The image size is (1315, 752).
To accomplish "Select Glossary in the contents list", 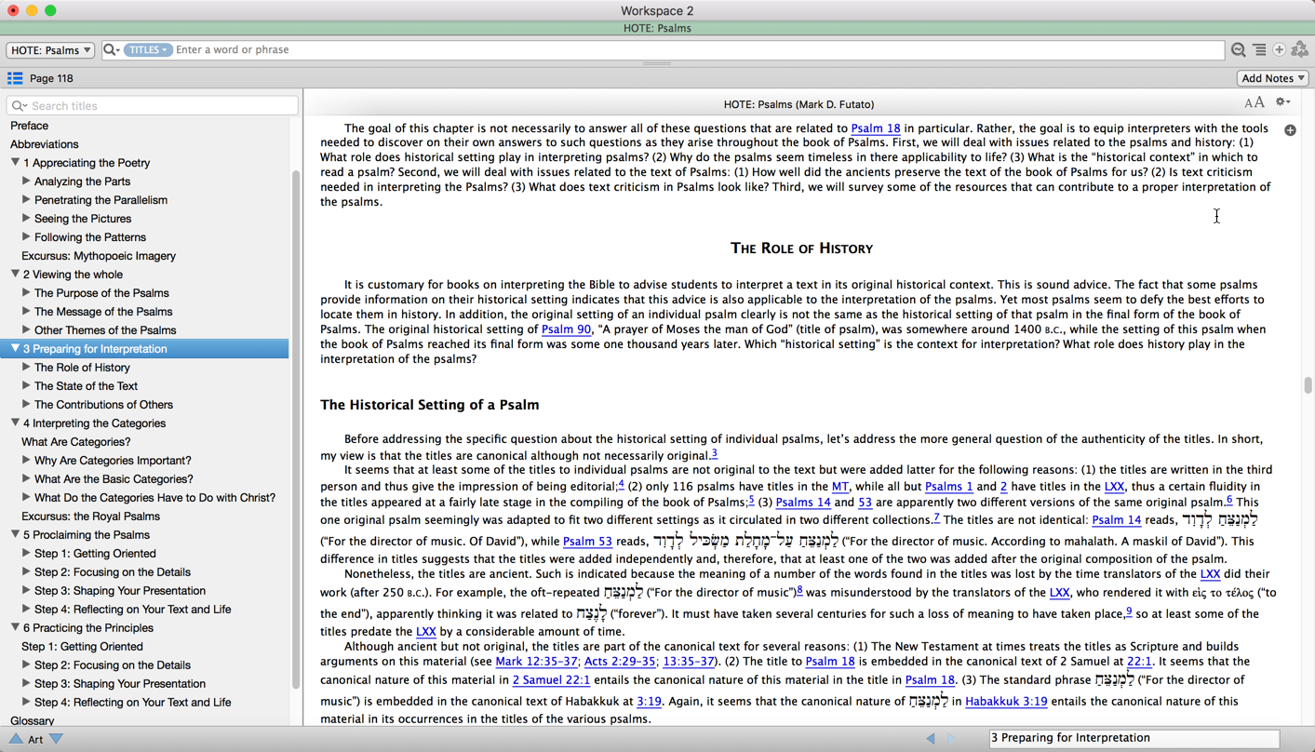I will [x=32, y=720].
